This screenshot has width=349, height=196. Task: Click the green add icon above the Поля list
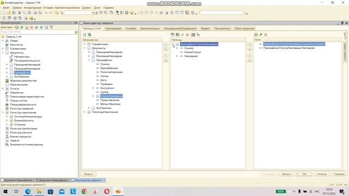click(256, 35)
